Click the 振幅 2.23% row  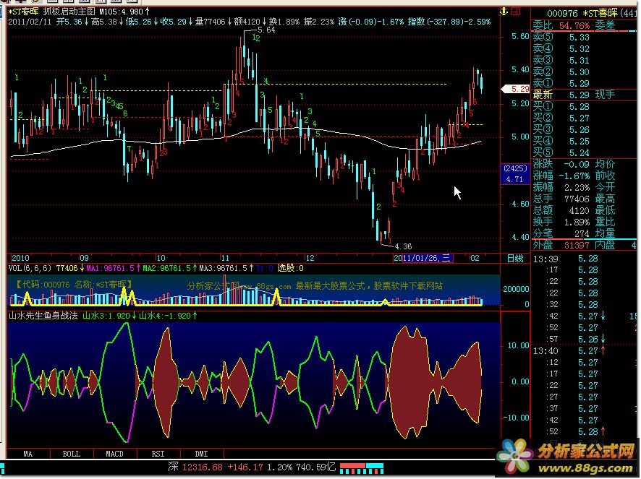561,187
